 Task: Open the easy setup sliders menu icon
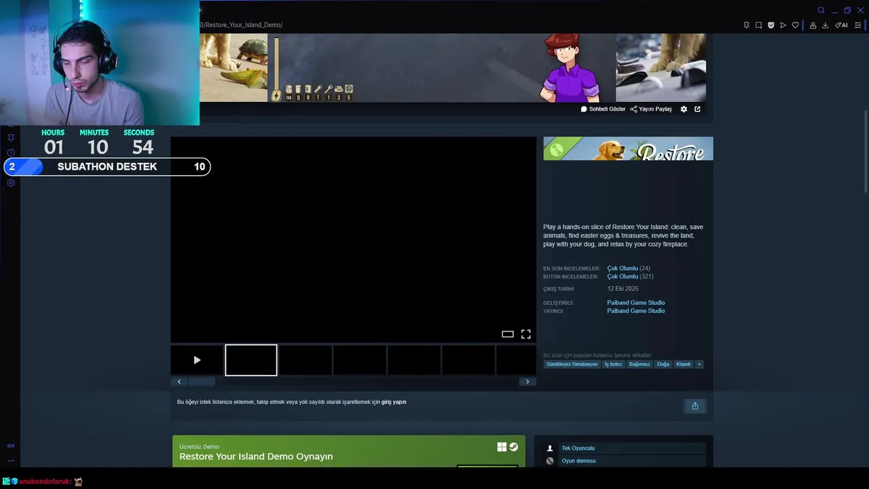[857, 25]
